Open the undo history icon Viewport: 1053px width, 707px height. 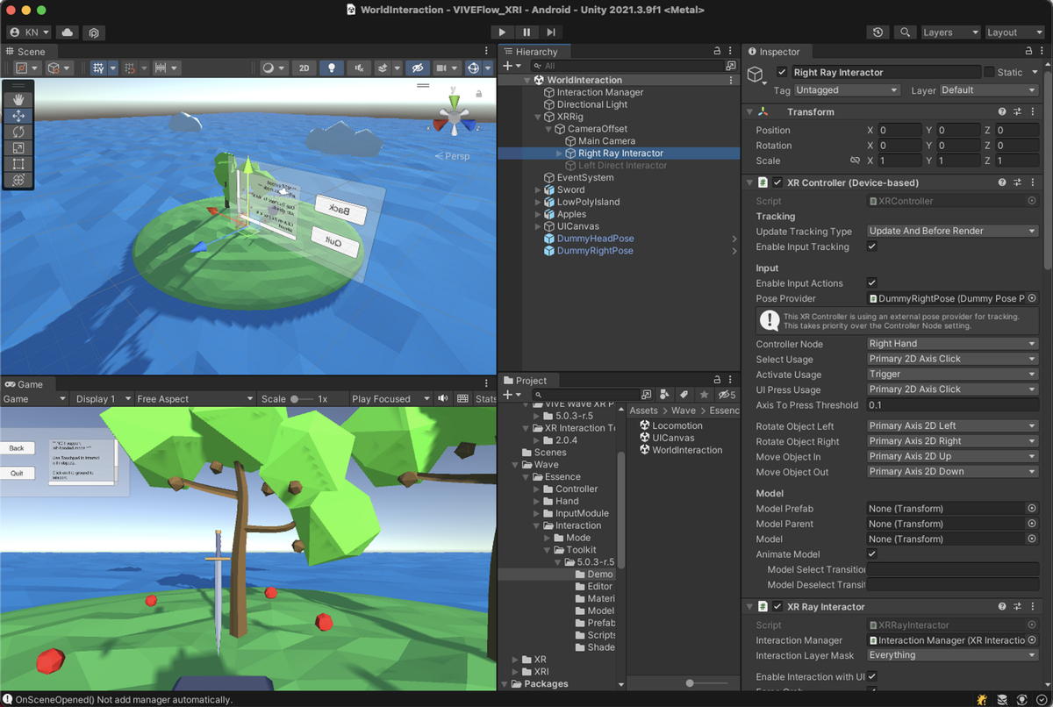(x=877, y=32)
